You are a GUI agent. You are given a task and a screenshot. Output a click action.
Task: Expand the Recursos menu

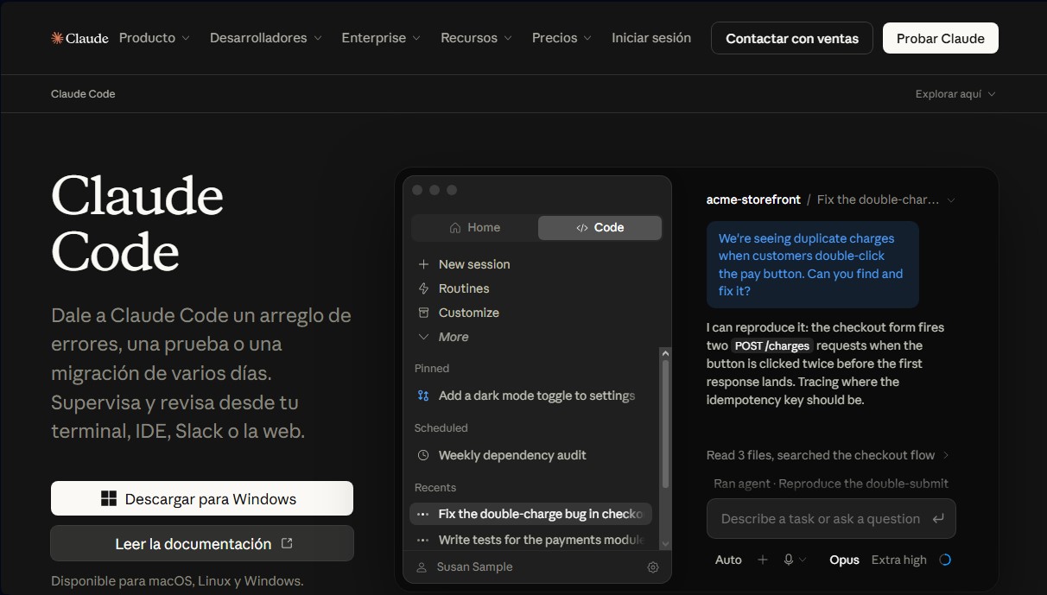(476, 38)
